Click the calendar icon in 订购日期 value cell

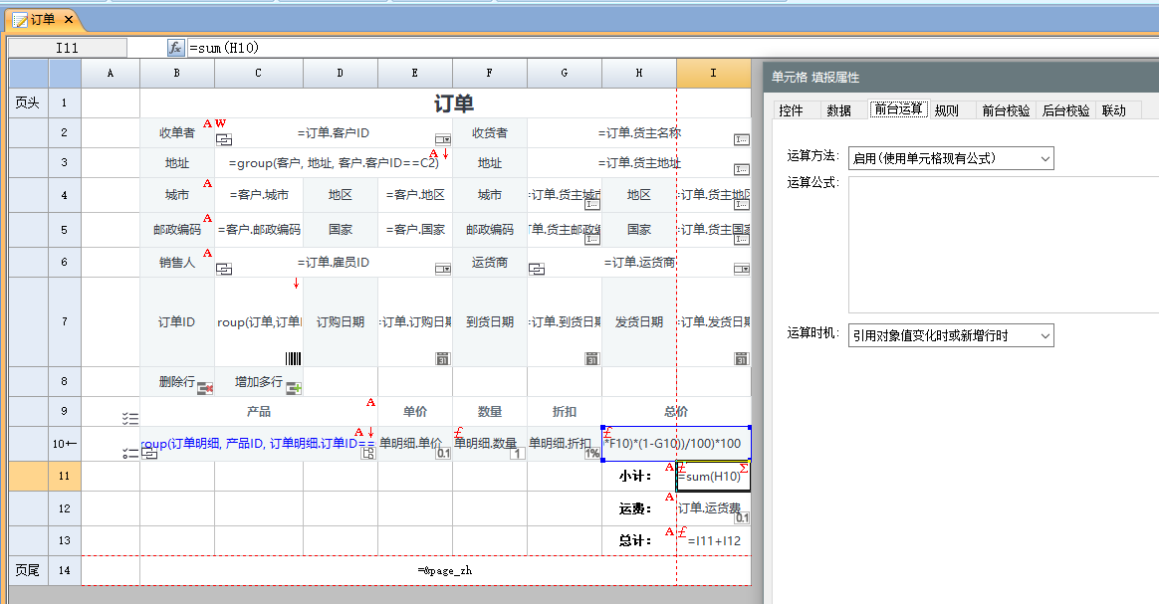[442, 359]
